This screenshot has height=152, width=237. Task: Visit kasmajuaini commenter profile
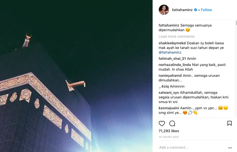point(169,108)
